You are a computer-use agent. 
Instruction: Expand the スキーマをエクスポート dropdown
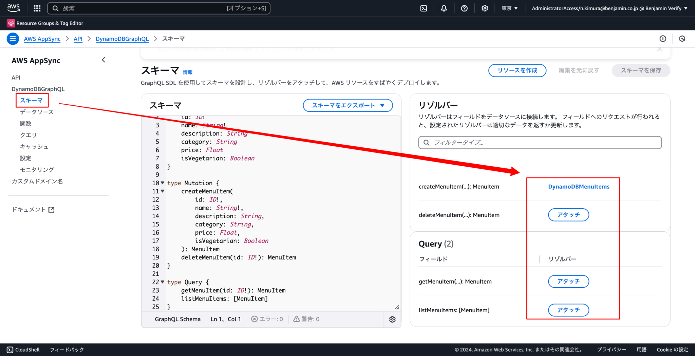pos(347,105)
